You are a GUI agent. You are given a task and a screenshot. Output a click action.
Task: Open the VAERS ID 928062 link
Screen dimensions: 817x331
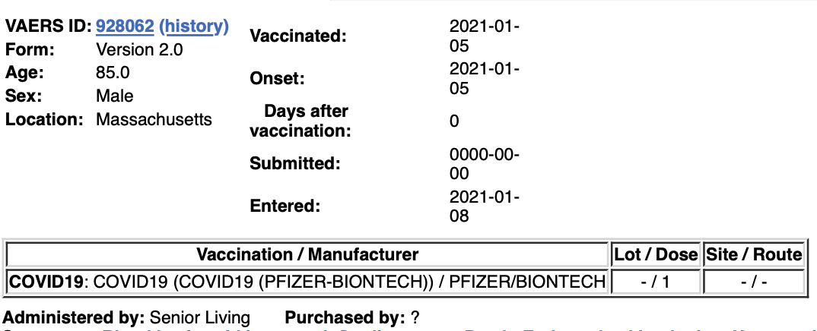pyautogui.click(x=125, y=27)
